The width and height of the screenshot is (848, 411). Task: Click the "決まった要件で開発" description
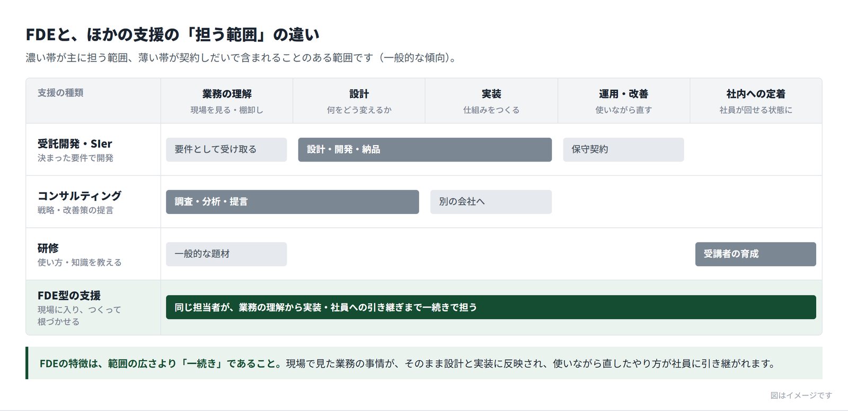[x=75, y=158]
